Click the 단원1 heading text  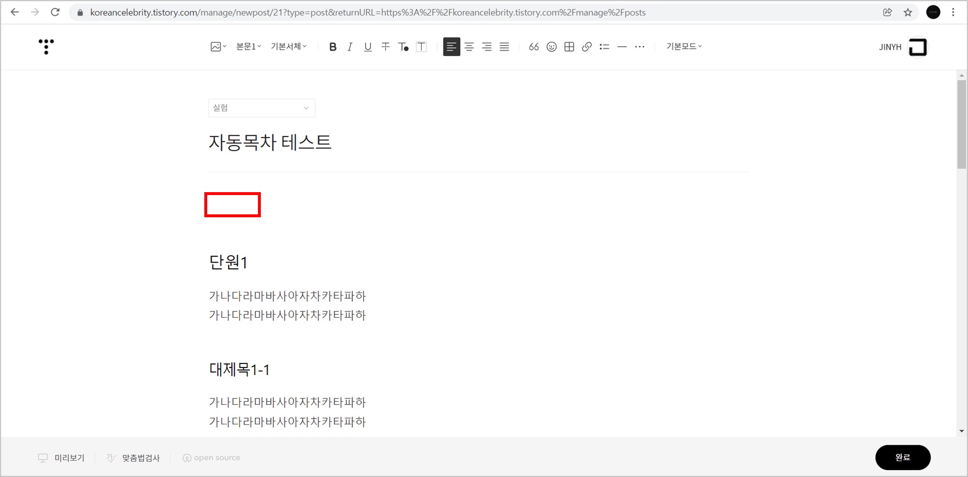tap(228, 262)
